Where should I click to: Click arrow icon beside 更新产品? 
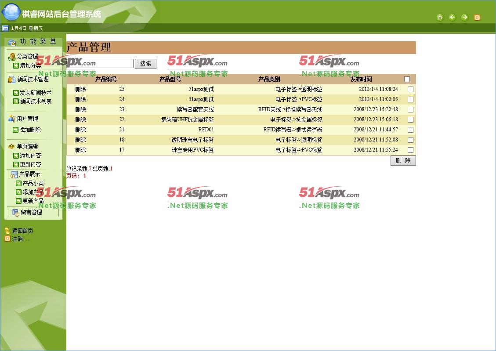[18, 201]
